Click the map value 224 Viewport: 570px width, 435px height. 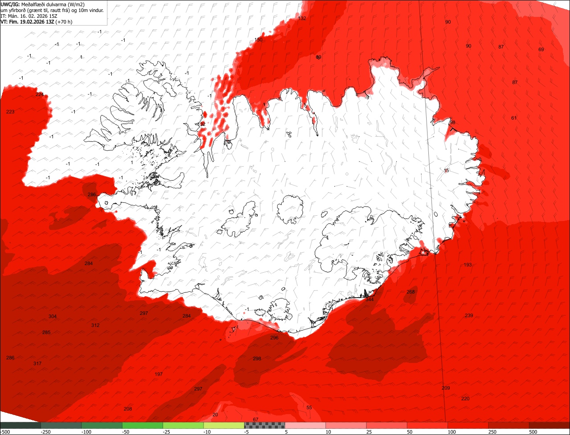click(x=40, y=94)
